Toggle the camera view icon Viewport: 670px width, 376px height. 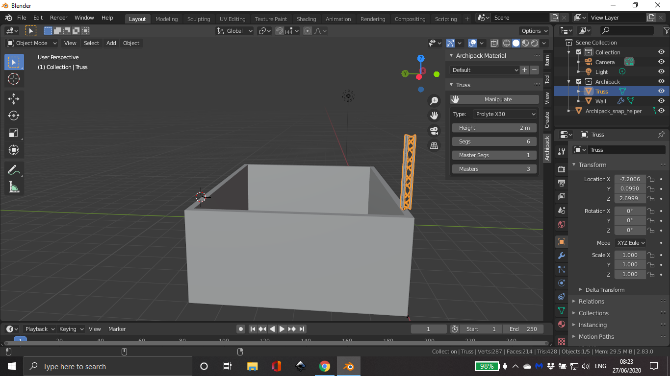coord(434,131)
